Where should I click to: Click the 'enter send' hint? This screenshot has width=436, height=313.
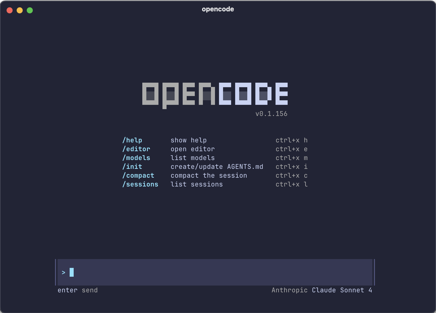pos(78,290)
